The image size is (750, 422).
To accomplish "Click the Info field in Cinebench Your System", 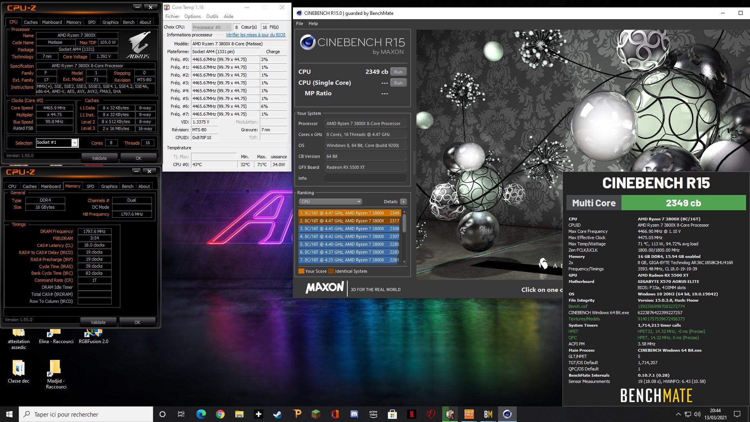I will click(x=365, y=178).
